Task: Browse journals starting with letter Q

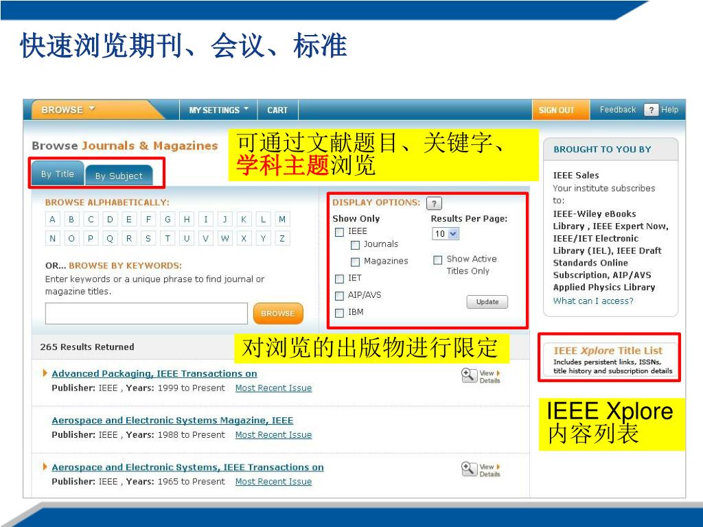Action: coord(110,238)
